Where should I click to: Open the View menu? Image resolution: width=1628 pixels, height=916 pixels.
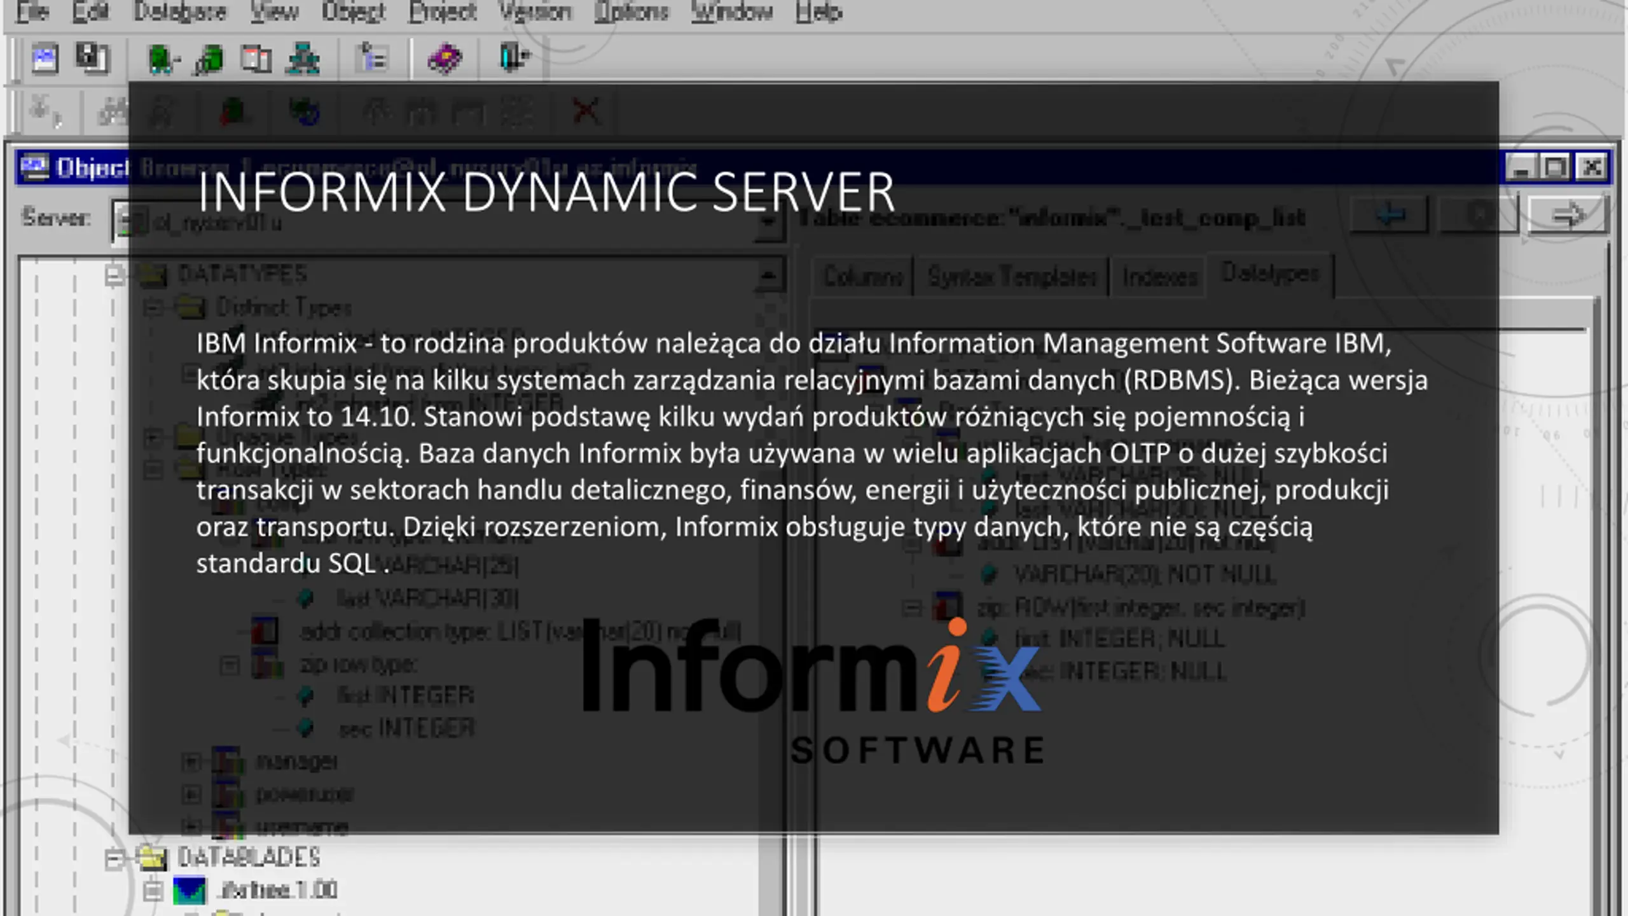(274, 11)
